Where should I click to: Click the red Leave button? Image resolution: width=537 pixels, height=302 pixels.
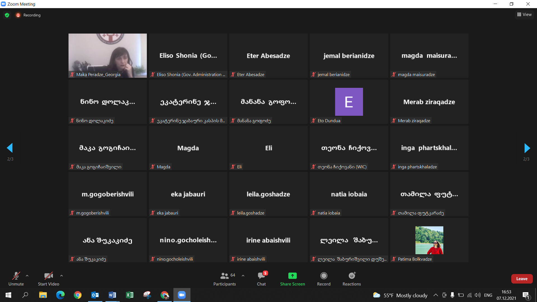click(522, 279)
